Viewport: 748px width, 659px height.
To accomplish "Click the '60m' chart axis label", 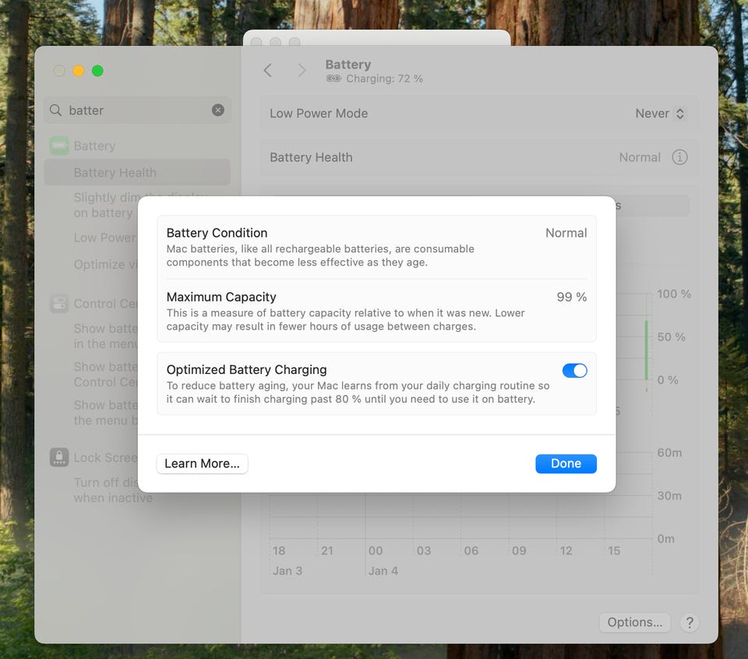I will click(669, 453).
